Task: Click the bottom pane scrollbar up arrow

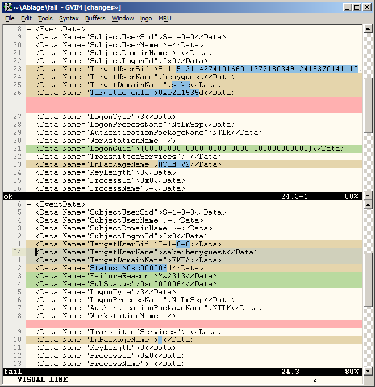Action: coord(368,205)
